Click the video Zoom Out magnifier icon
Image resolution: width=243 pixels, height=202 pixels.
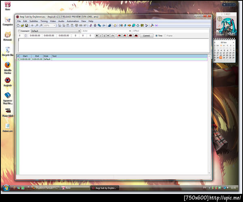41,26
